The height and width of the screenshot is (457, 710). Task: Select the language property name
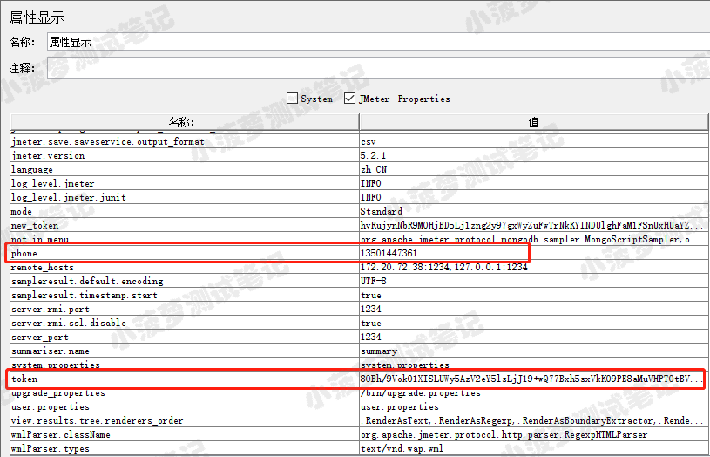[x=31, y=169]
